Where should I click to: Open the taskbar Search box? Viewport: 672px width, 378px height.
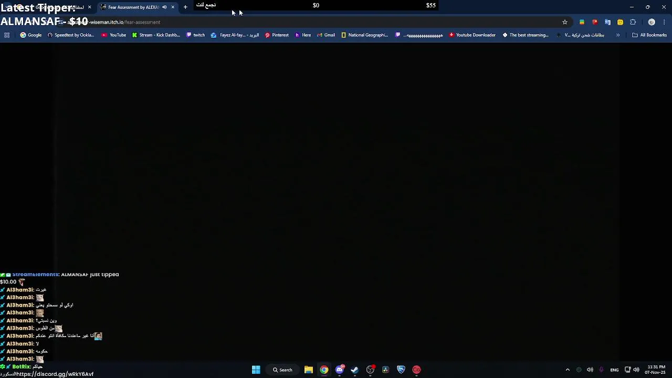[282, 370]
